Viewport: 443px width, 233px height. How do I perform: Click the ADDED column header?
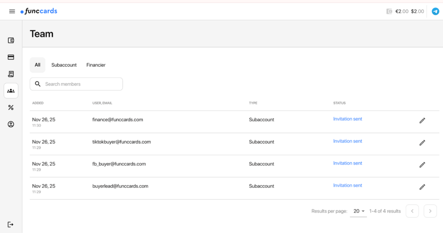(x=38, y=103)
